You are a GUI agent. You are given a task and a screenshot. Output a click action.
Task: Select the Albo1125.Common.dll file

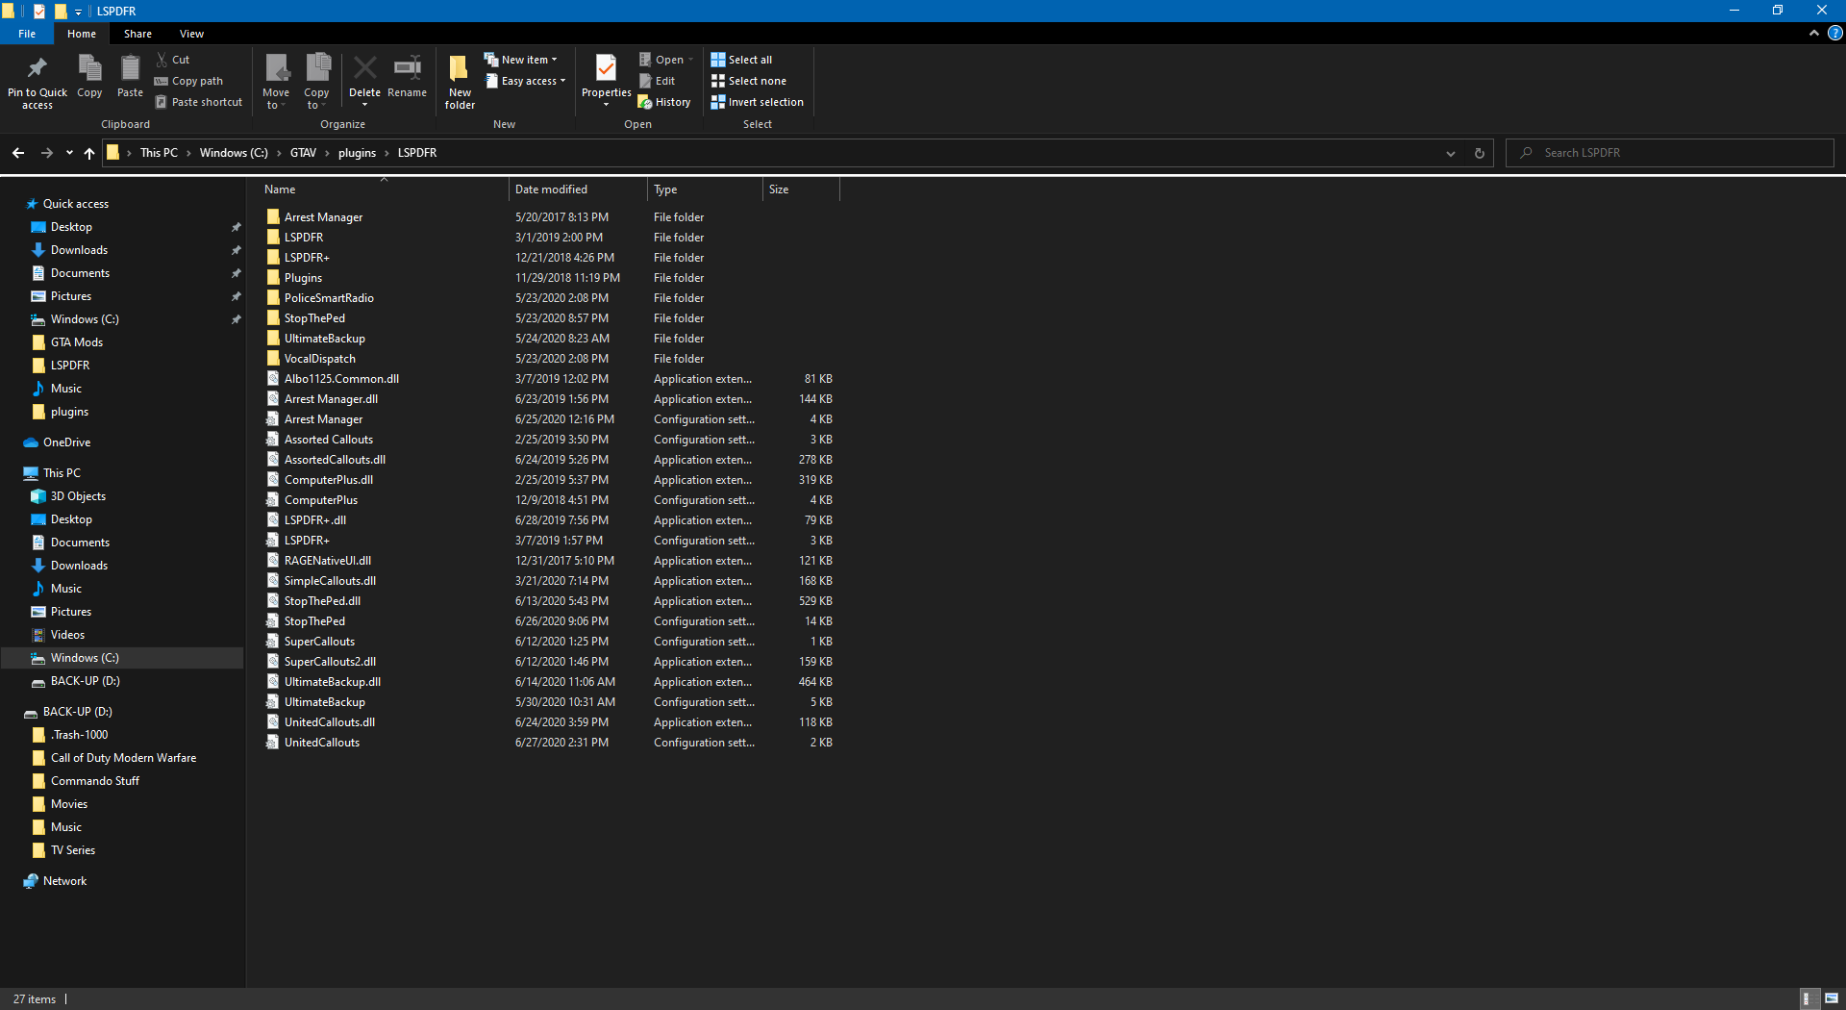[x=341, y=379]
